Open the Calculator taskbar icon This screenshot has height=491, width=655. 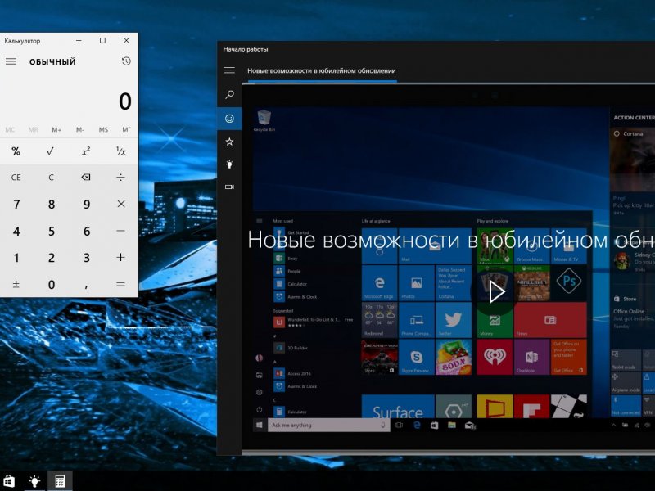tap(60, 481)
